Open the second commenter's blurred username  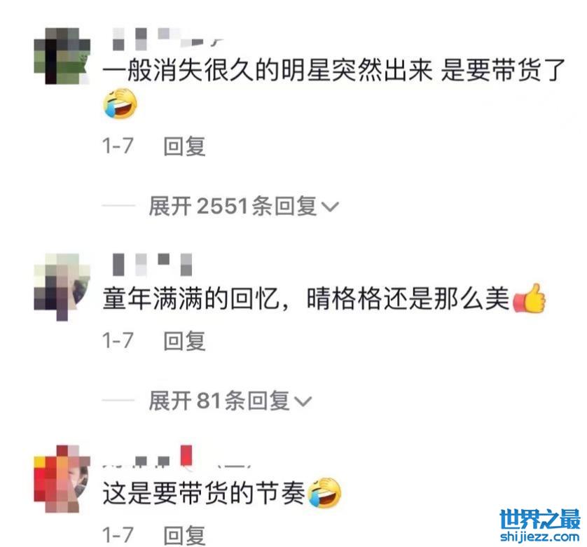(153, 264)
